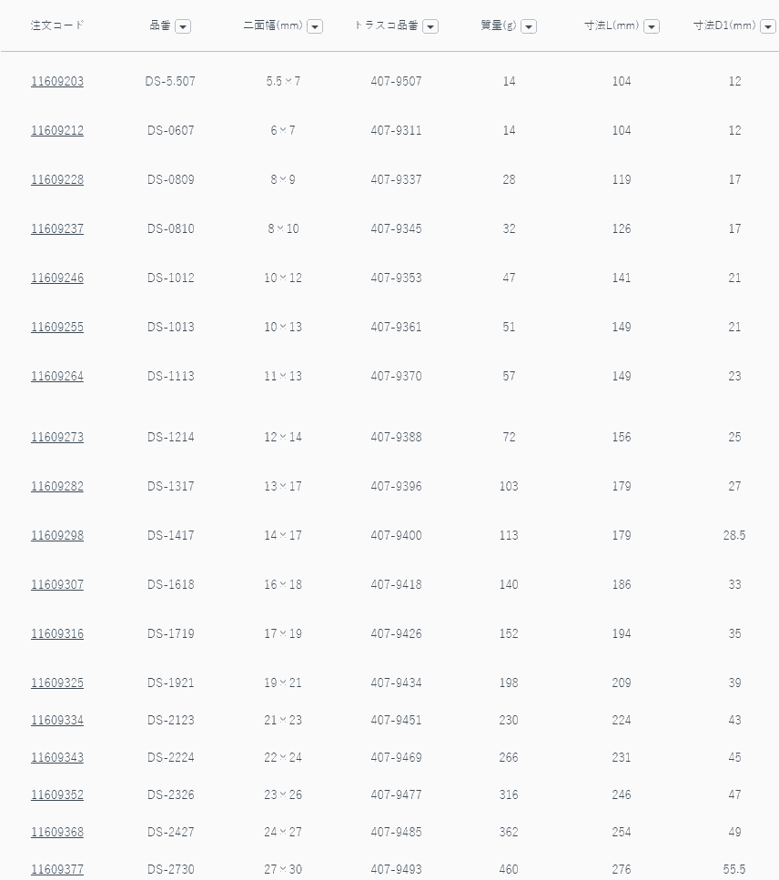Open order code link 11609316

(x=57, y=633)
